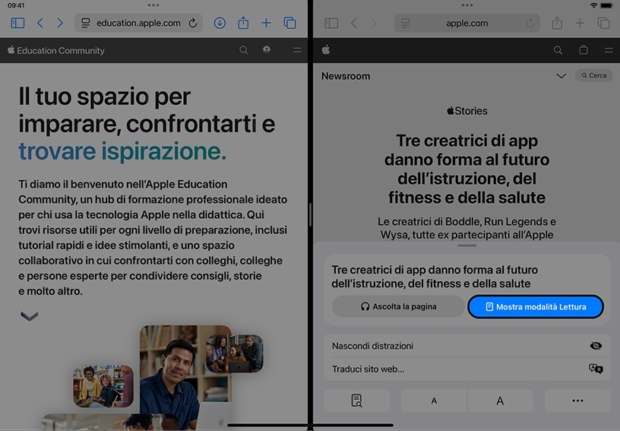620x431 pixels.
Task: Open share sheet in right Safari window
Action: tap(557, 23)
